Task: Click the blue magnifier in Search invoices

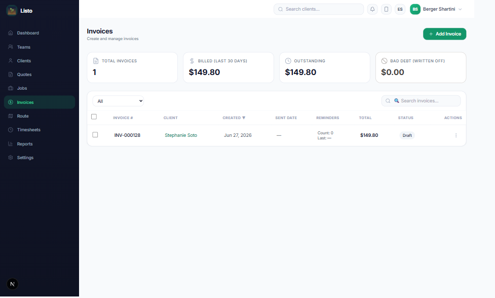Action: (x=397, y=101)
